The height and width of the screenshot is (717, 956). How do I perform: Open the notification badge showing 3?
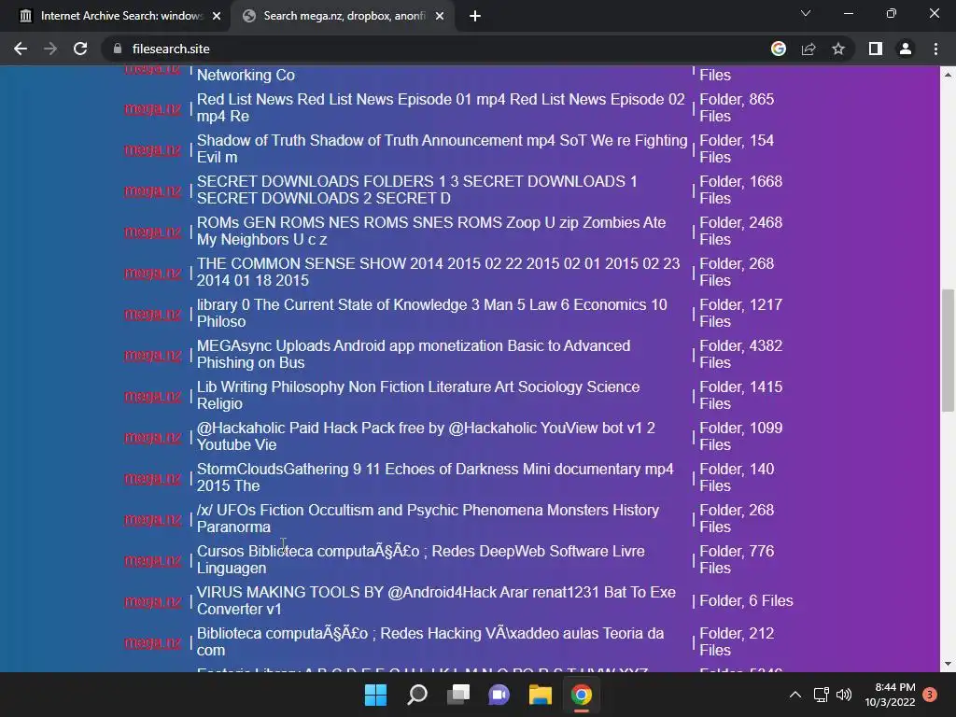(930, 694)
